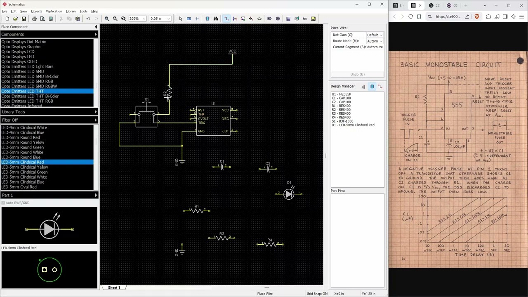Open a new browser tab with plus
The image size is (528, 297).
pyautogui.click(x=467, y=5)
